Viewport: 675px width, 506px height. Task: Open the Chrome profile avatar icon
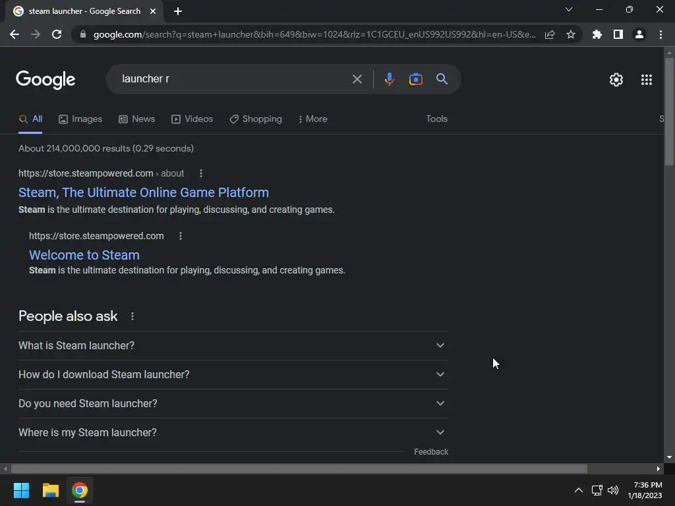coord(639,34)
